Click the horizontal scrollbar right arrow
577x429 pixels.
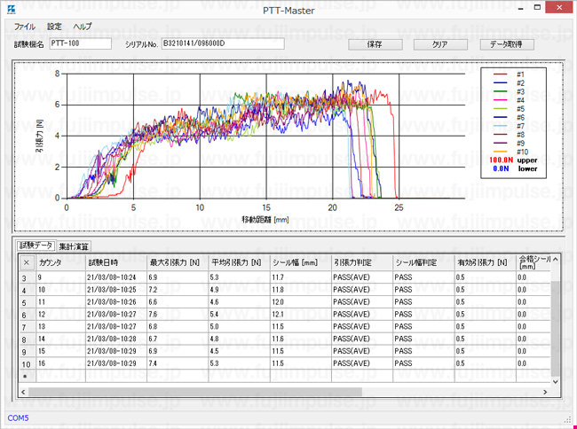tap(544, 391)
